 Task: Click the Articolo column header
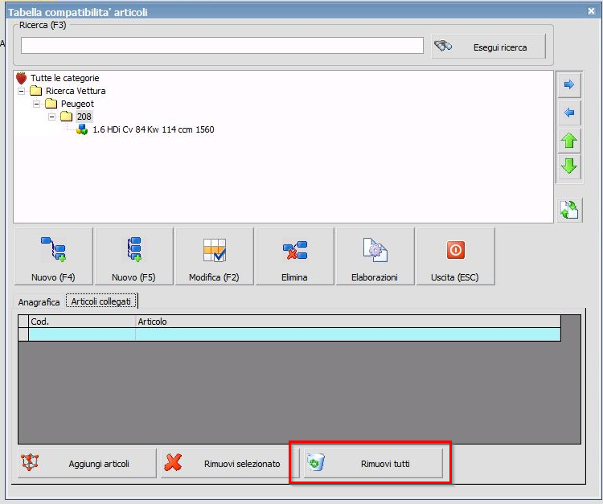tap(348, 322)
